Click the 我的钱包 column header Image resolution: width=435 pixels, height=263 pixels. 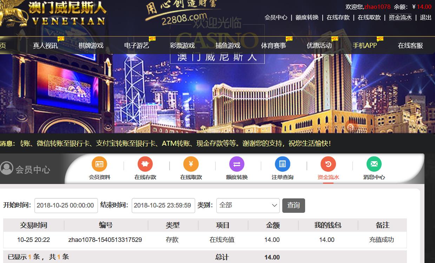[x=328, y=225]
